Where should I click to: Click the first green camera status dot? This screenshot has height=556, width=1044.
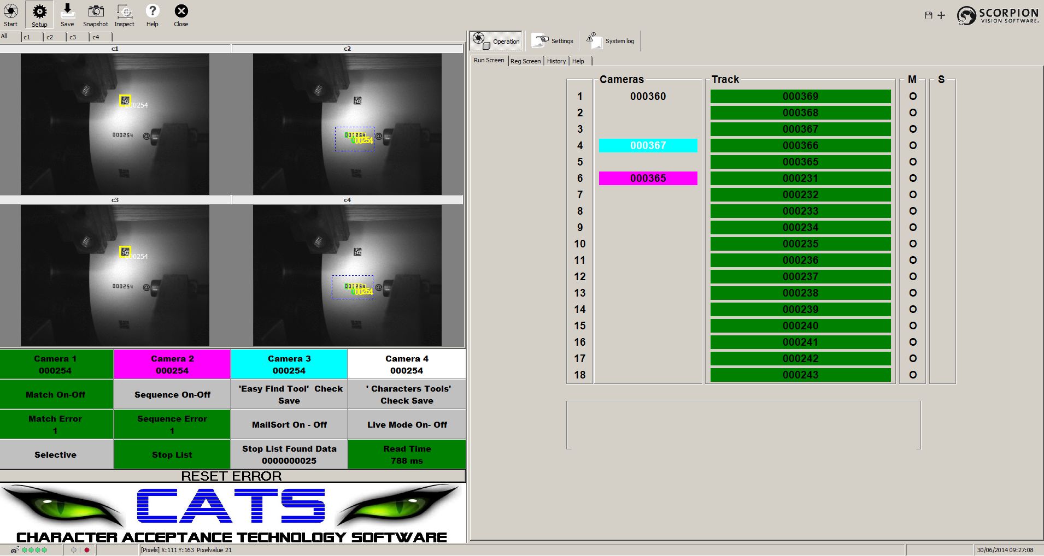[x=25, y=550]
